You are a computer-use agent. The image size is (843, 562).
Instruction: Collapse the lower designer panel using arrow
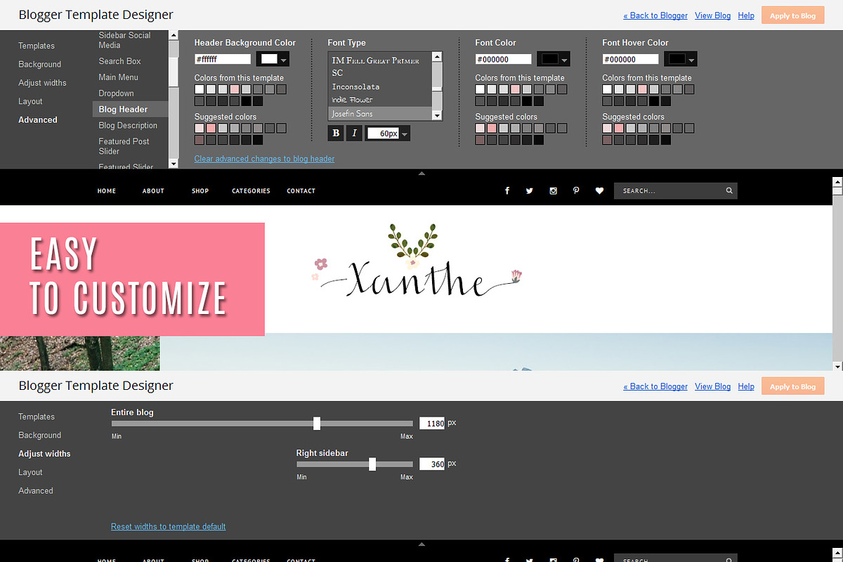click(421, 544)
